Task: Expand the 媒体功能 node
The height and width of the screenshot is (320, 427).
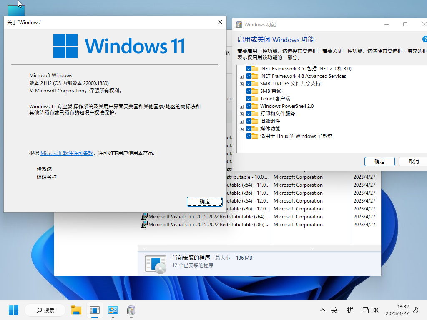Action: point(241,129)
